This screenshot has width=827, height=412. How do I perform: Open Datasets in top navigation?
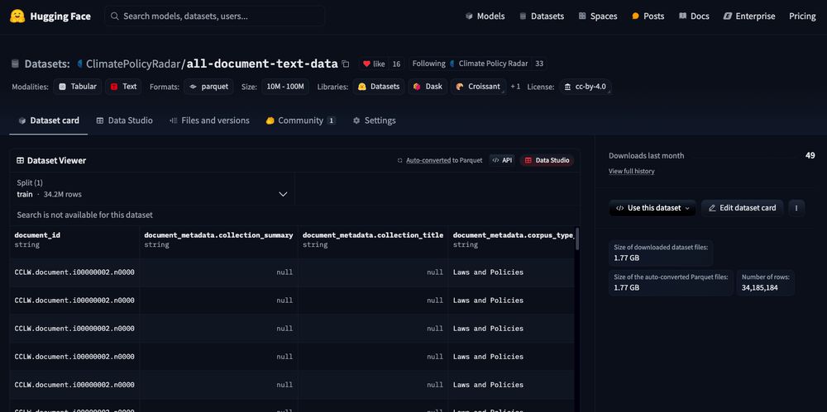(542, 17)
